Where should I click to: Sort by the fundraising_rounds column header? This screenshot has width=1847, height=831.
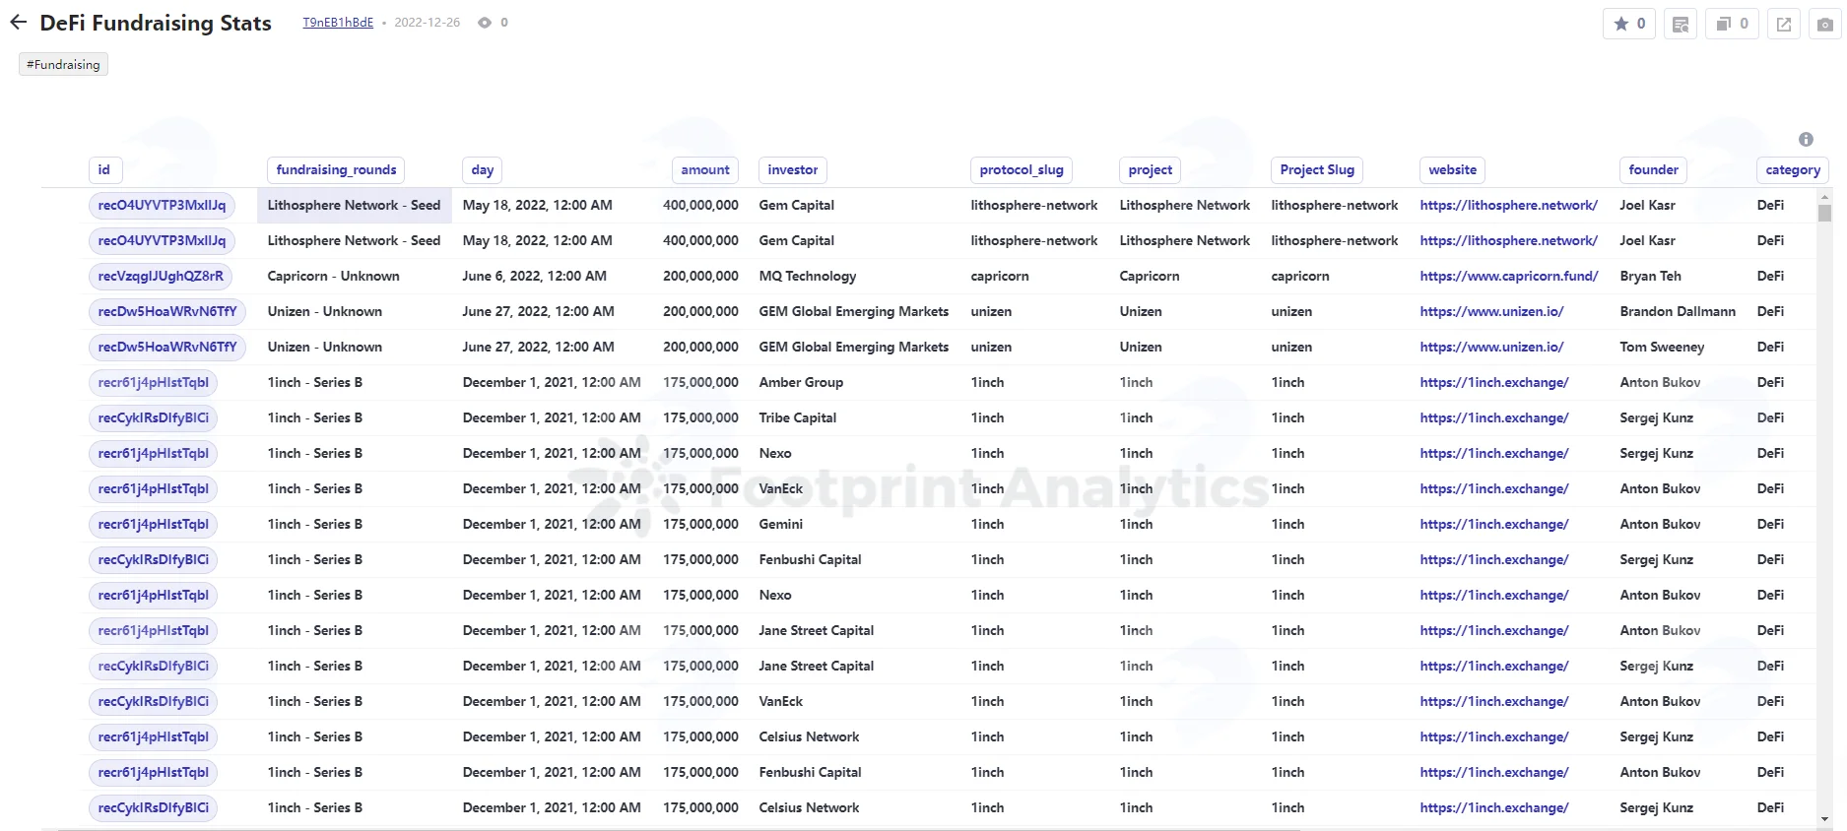coord(336,170)
